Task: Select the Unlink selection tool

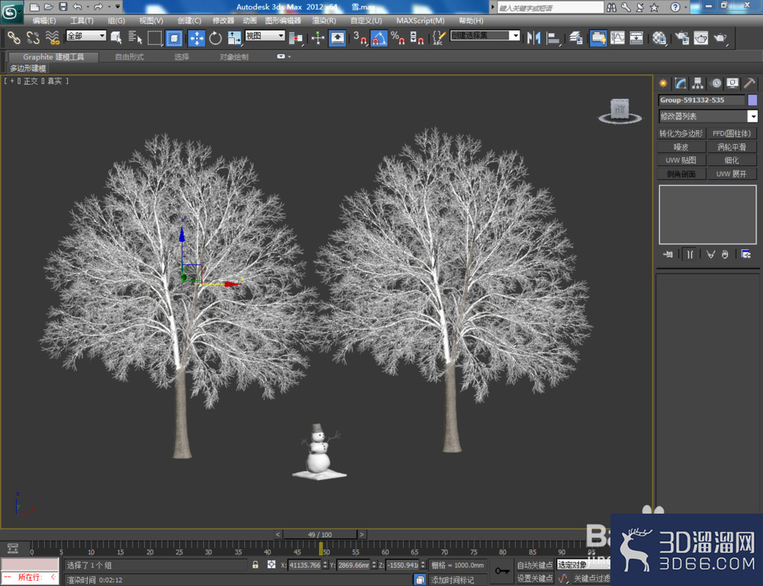Action: point(33,37)
